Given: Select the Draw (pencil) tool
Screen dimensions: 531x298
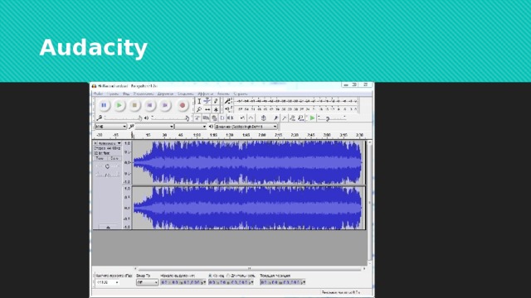Looking at the screenshot, I should tap(216, 101).
